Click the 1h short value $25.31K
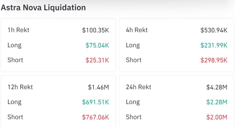Screen dimensions: 235x127 [97, 60]
